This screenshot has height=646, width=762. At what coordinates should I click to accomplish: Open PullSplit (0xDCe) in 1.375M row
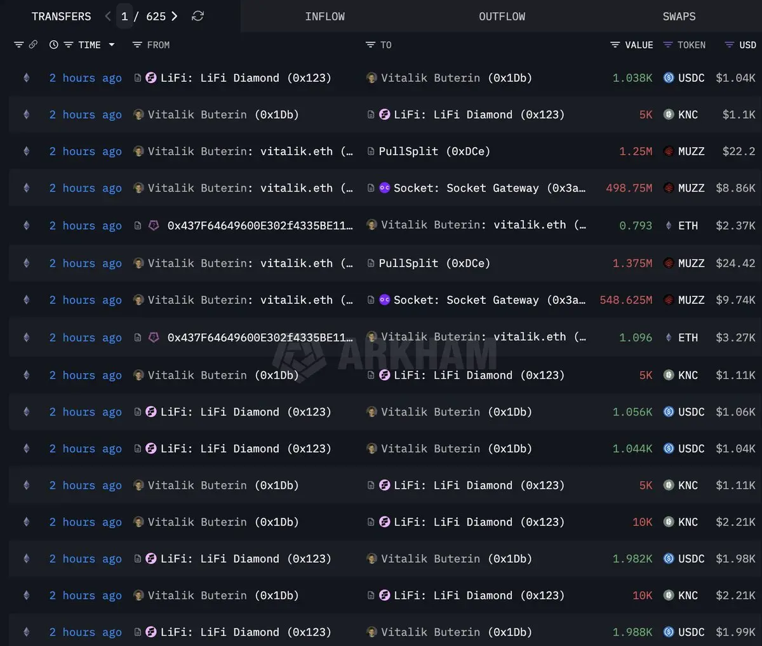tap(434, 263)
